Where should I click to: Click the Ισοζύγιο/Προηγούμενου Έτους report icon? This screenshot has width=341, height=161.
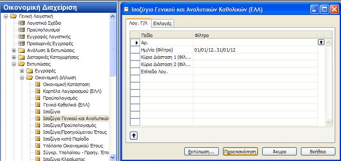point(38,132)
